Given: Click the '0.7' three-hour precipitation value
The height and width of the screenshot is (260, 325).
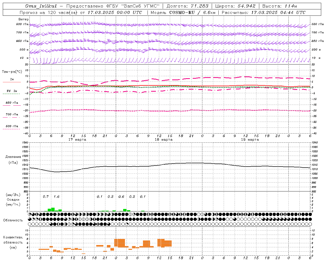Looking at the screenshot, I should click(46, 197).
